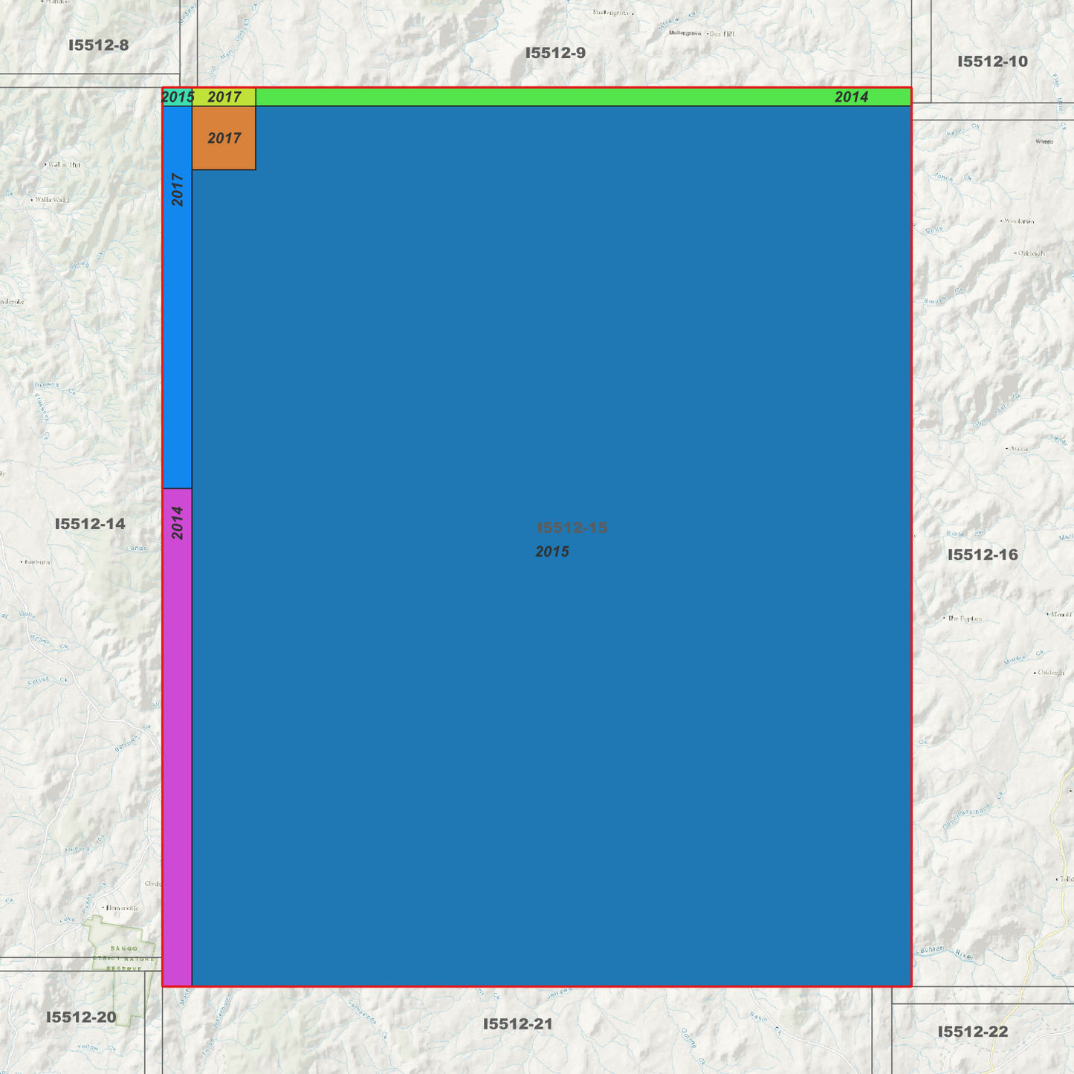
Task: Select the cyan 2015 corner cell
Action: point(178,97)
